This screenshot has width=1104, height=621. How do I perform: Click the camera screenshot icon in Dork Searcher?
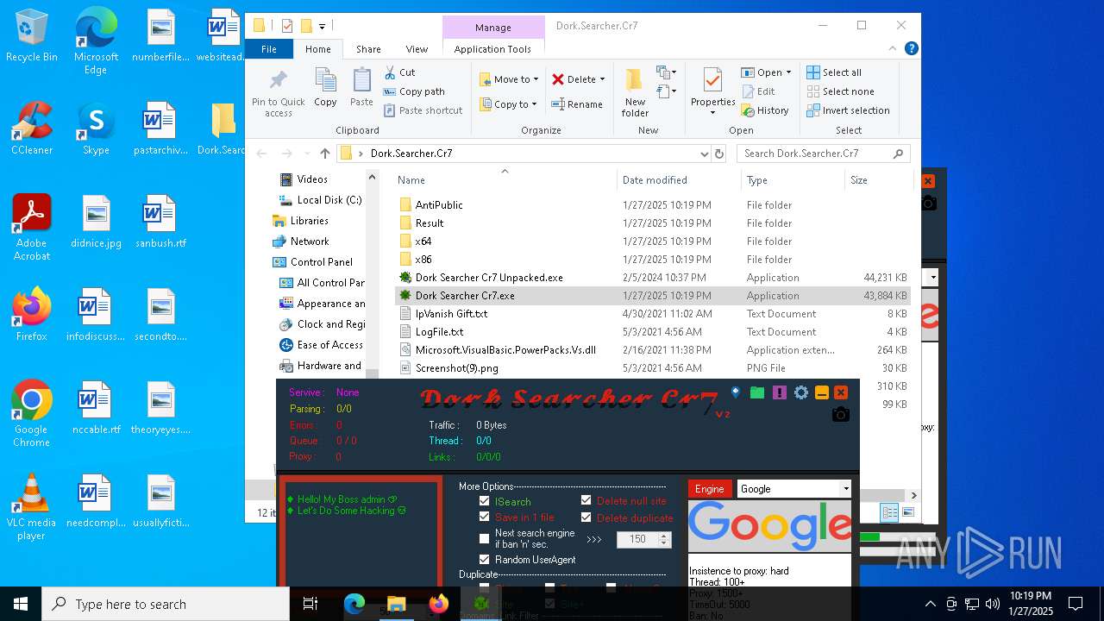(841, 415)
